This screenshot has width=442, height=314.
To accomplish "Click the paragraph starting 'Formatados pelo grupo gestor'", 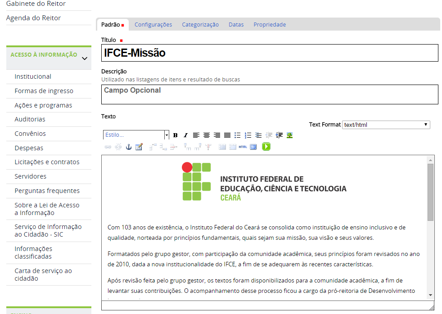I will (263, 259).
